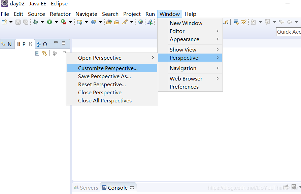Click the Back navigation arrow icon
The width and height of the screenshot is (301, 194).
pos(290,22)
